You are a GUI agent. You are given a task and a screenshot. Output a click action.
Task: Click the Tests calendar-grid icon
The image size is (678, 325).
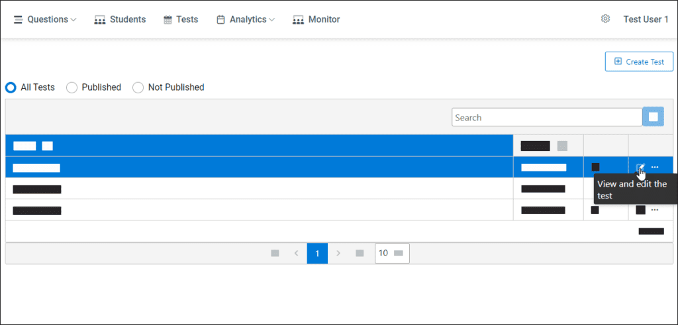coord(168,20)
